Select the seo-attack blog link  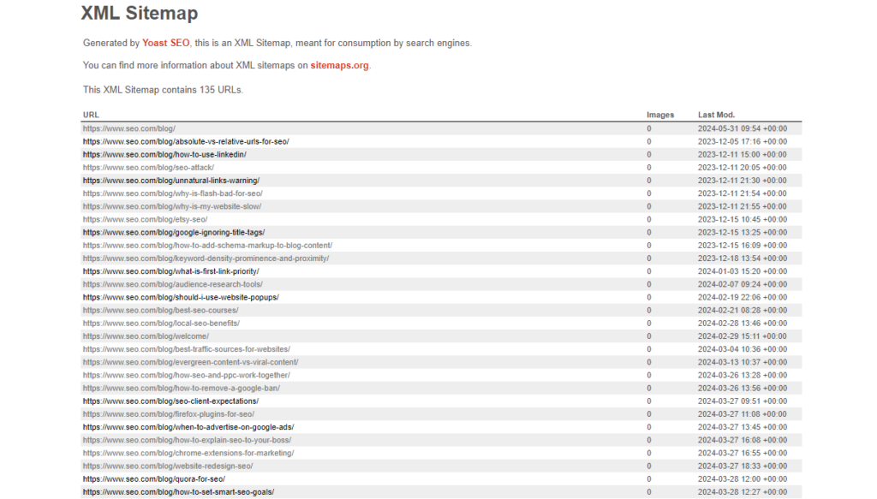(150, 168)
